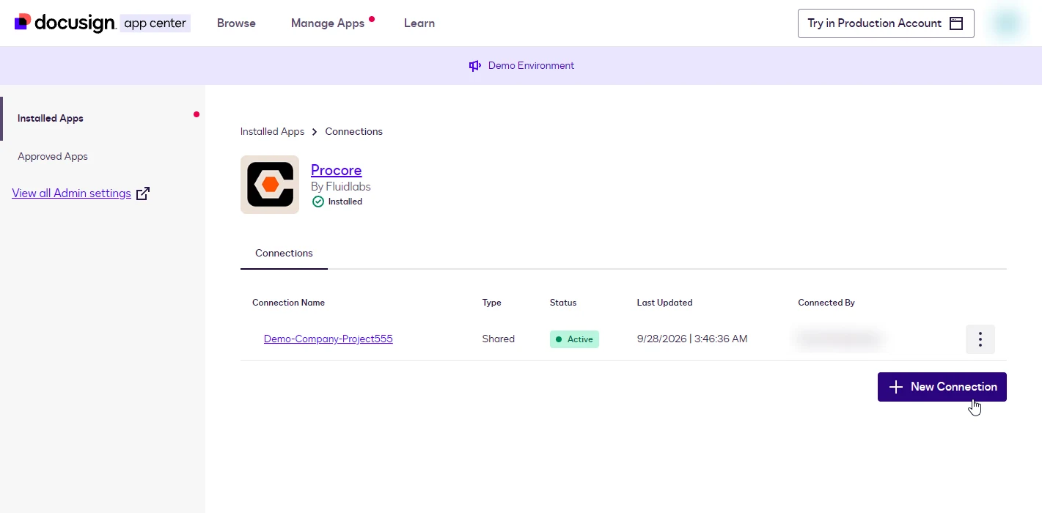
Task: Open the Browse menu item
Action: pos(236,23)
